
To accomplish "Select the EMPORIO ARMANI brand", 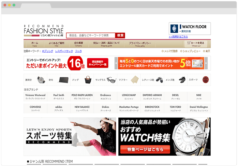I will (x=152, y=96).
